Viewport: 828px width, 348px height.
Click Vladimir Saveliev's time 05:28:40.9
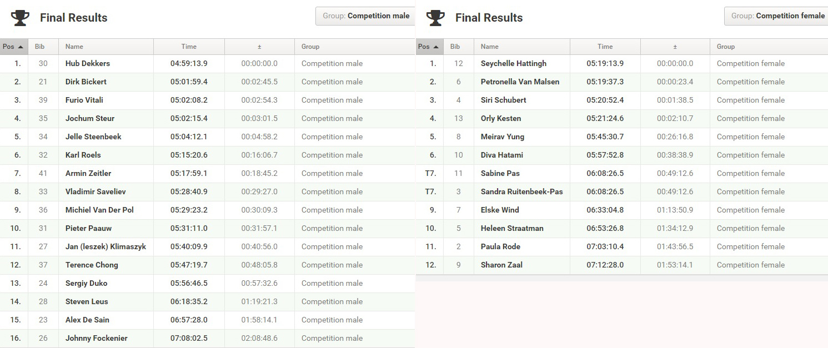coord(189,191)
